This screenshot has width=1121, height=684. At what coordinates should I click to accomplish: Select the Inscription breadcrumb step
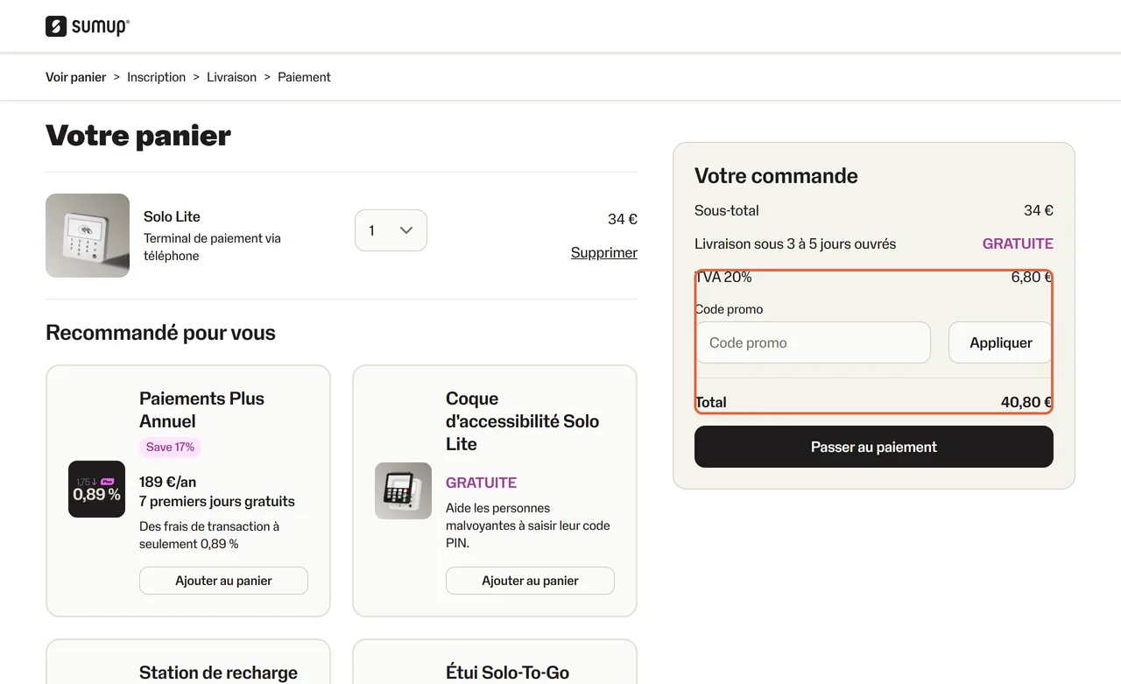click(x=156, y=77)
